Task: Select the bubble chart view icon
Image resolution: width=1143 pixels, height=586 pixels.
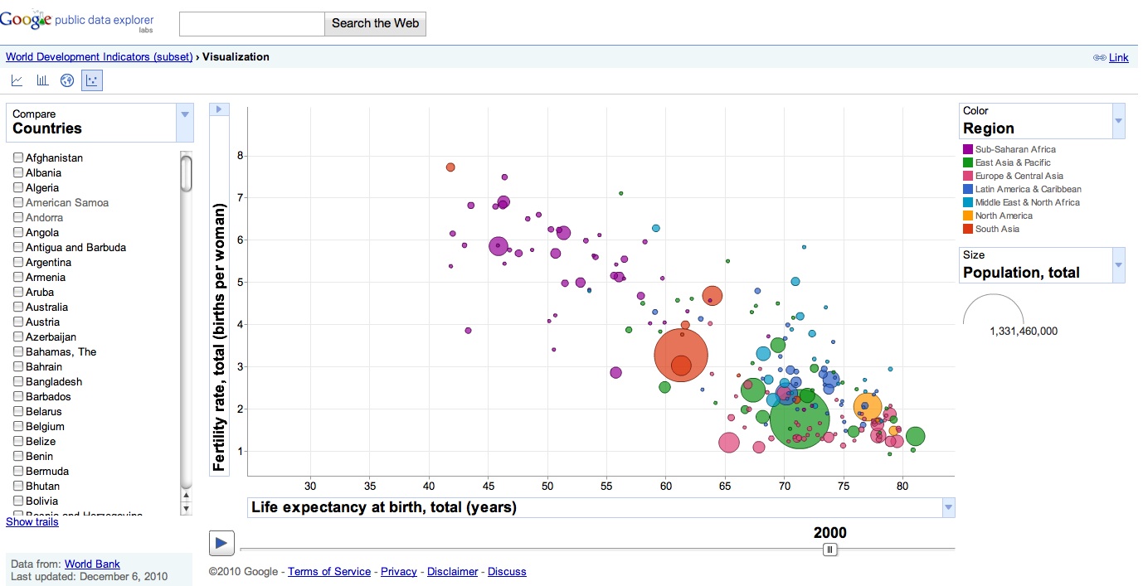Action: tap(92, 80)
